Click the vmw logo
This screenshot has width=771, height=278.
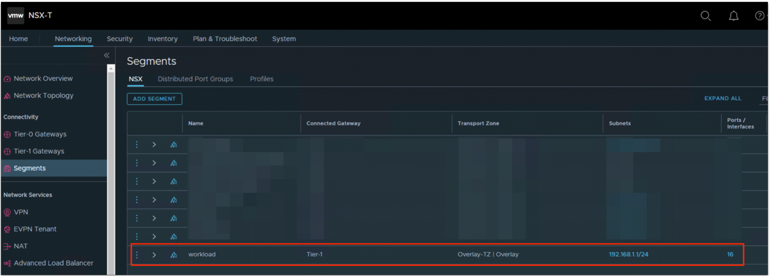pyautogui.click(x=15, y=15)
